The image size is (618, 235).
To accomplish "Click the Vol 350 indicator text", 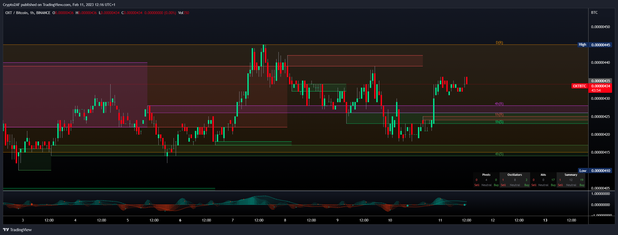I will coord(184,13).
